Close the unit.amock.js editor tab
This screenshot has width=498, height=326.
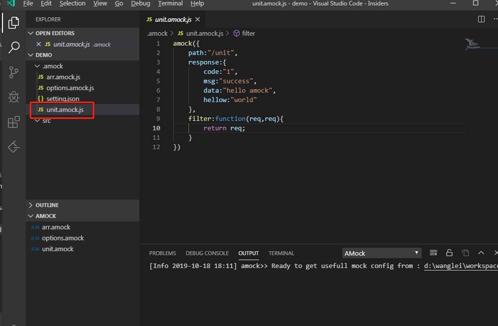197,19
